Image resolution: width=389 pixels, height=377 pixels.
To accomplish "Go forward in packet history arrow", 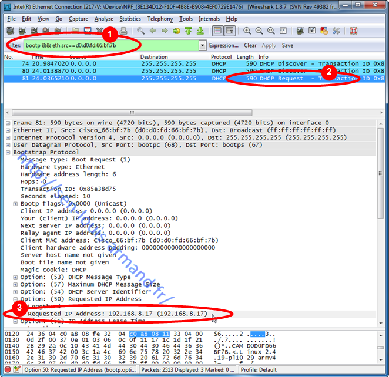I will point(165,31).
